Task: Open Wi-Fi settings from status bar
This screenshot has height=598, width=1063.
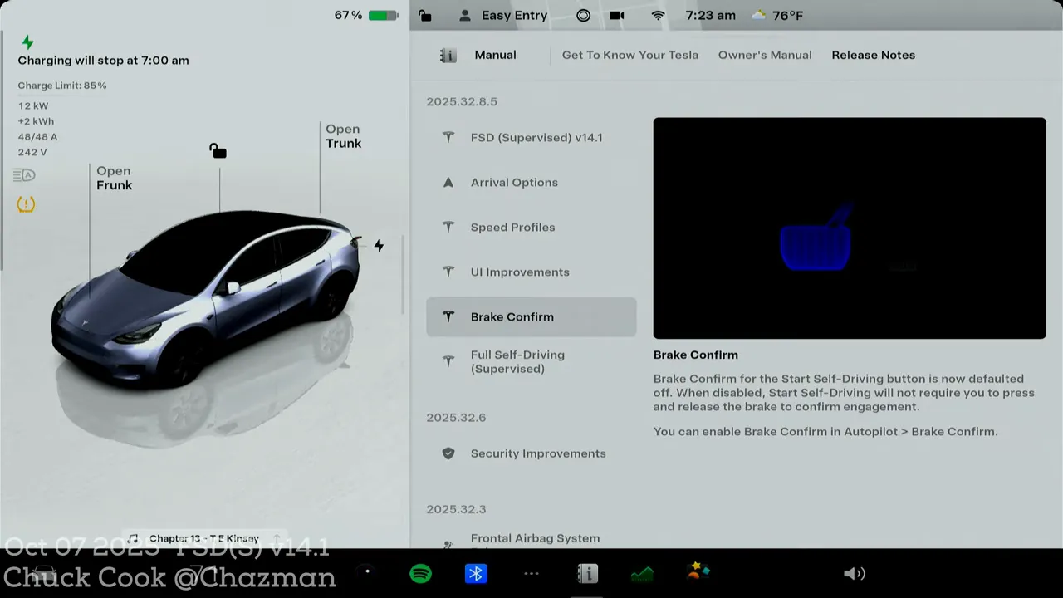Action: [658, 16]
